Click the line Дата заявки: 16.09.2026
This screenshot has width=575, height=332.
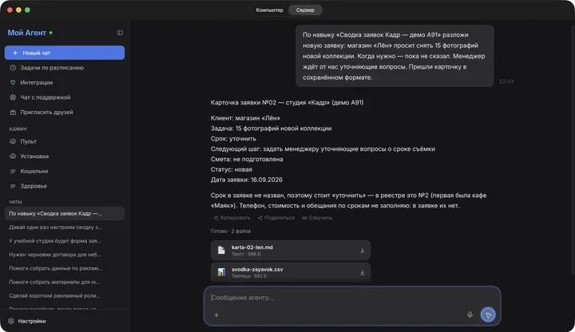[247, 180]
